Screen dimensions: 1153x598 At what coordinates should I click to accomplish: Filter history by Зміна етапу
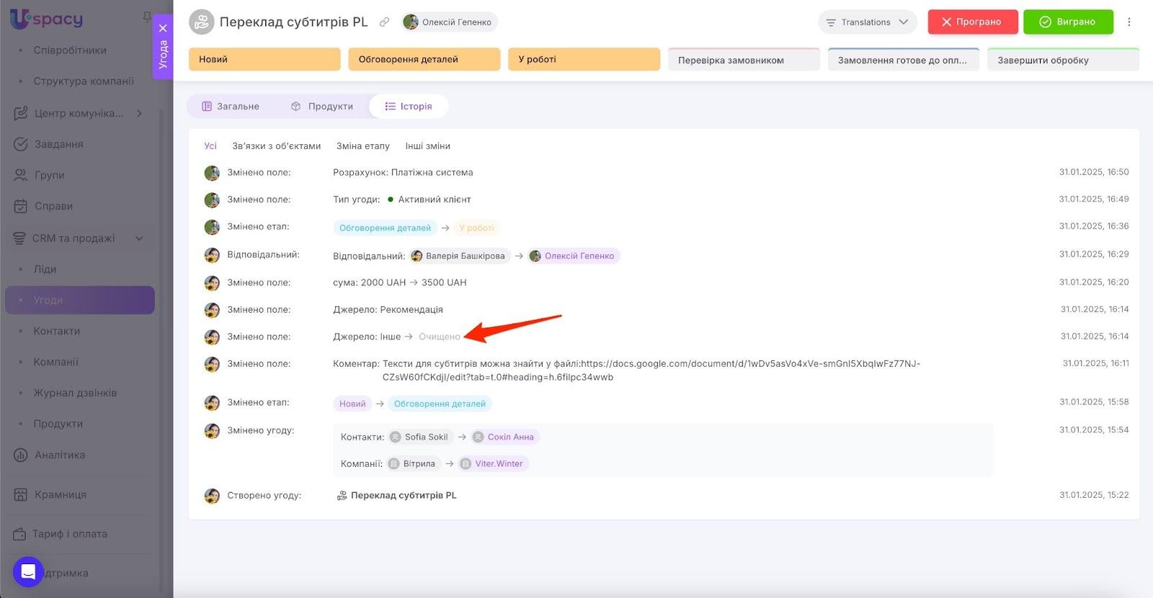pos(362,146)
